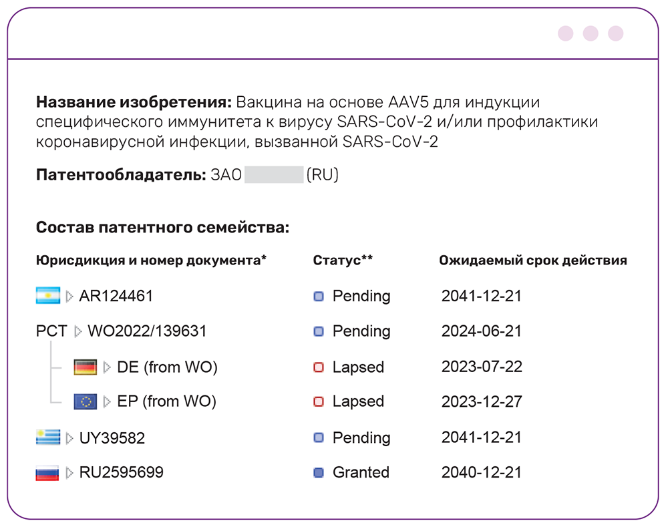Select the UY39582 document number
Image resolution: width=666 pixels, height=527 pixels.
tap(112, 438)
